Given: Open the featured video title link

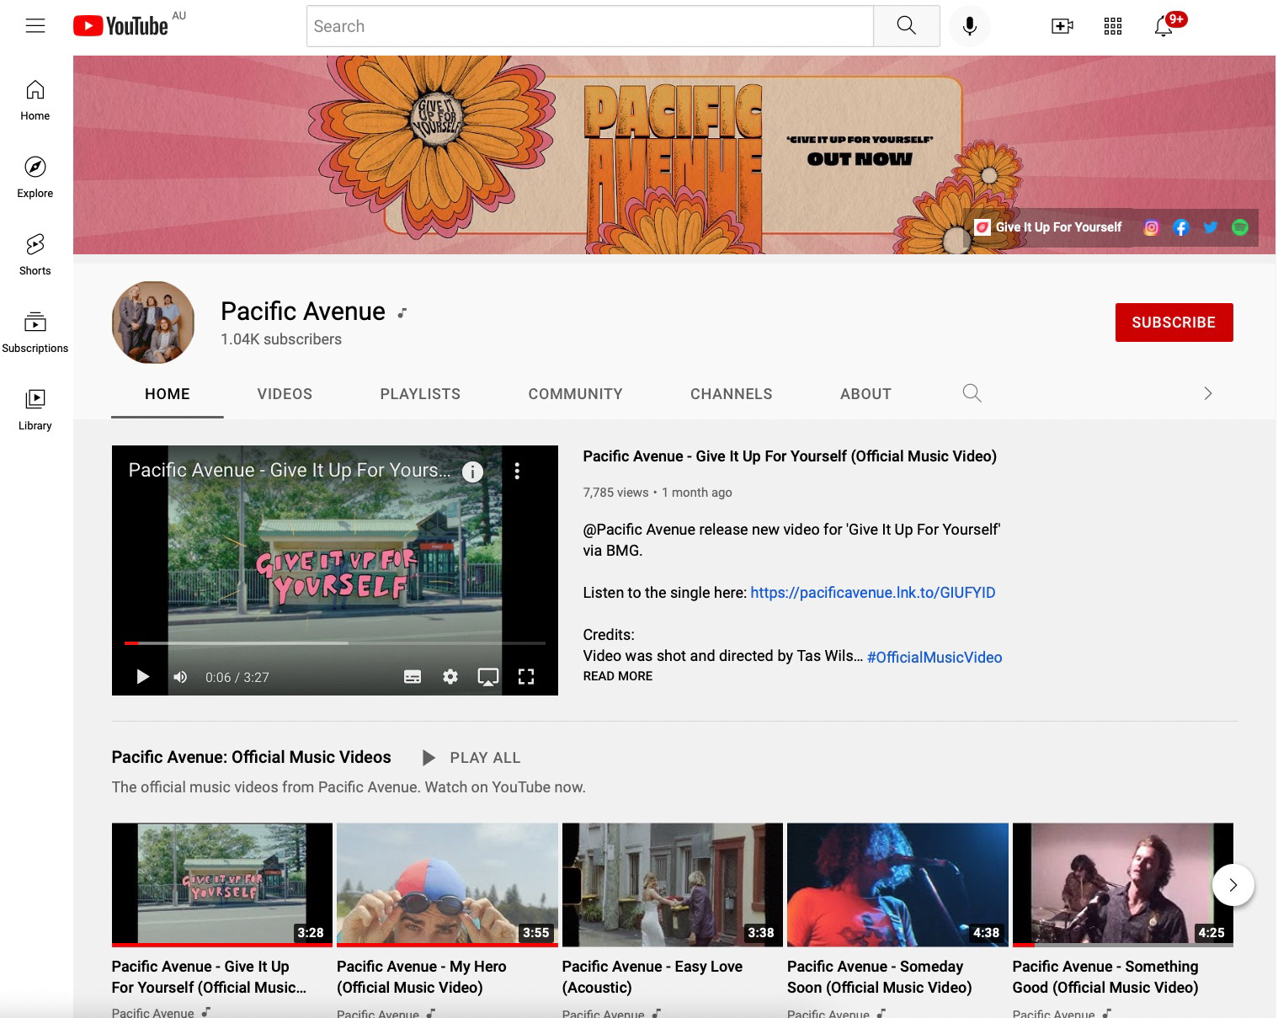Looking at the screenshot, I should click(x=790, y=456).
